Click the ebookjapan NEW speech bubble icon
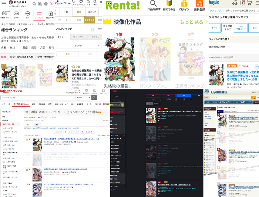Screen dimensions: 259x197 [28, 13]
